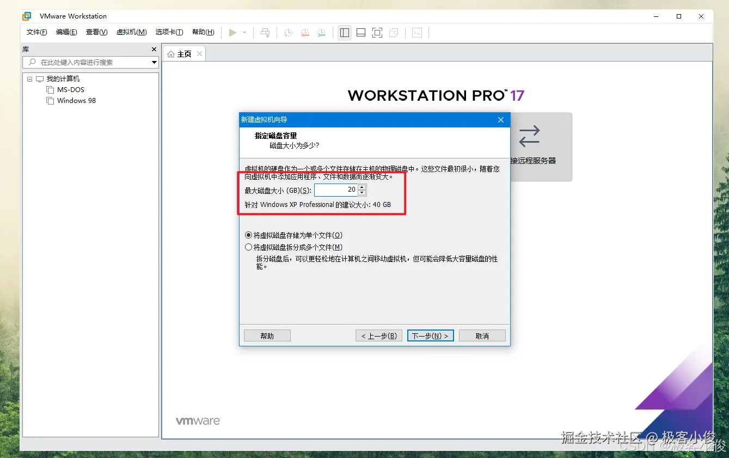This screenshot has height=458, width=729.
Task: Toggle the thumbnail bar view icon
Action: [x=361, y=33]
